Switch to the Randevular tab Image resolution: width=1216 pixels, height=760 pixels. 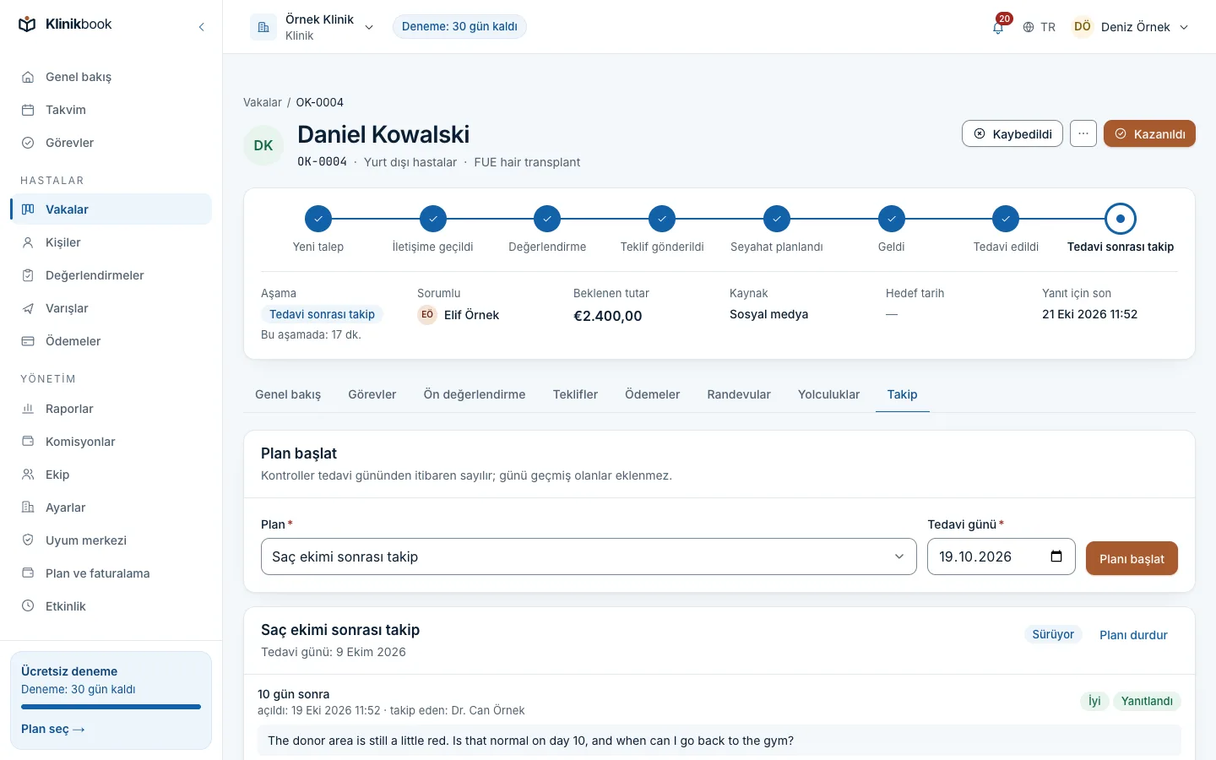pyautogui.click(x=739, y=394)
